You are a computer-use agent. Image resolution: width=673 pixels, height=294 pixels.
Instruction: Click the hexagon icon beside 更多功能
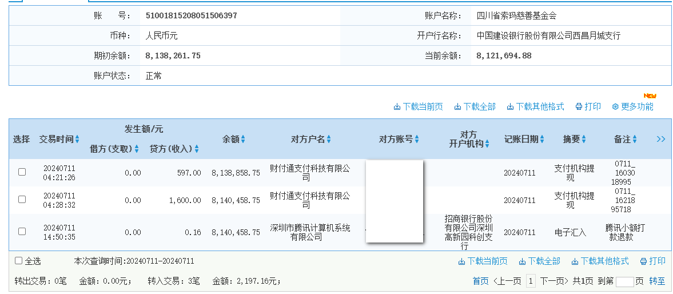point(615,106)
